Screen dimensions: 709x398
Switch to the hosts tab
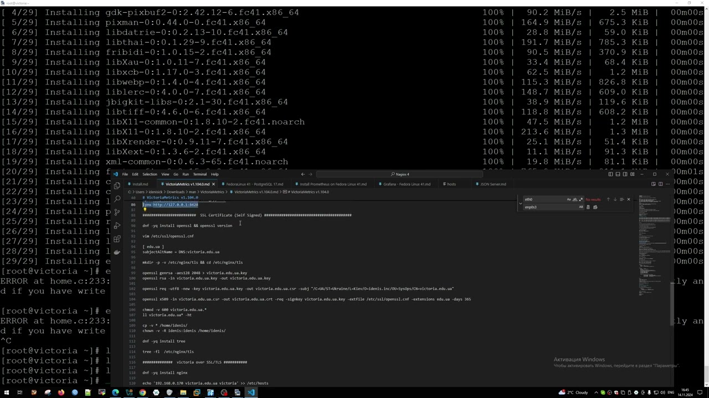coord(451,184)
